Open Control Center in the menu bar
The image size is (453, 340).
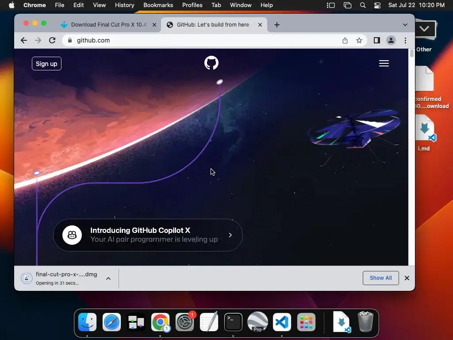click(377, 5)
